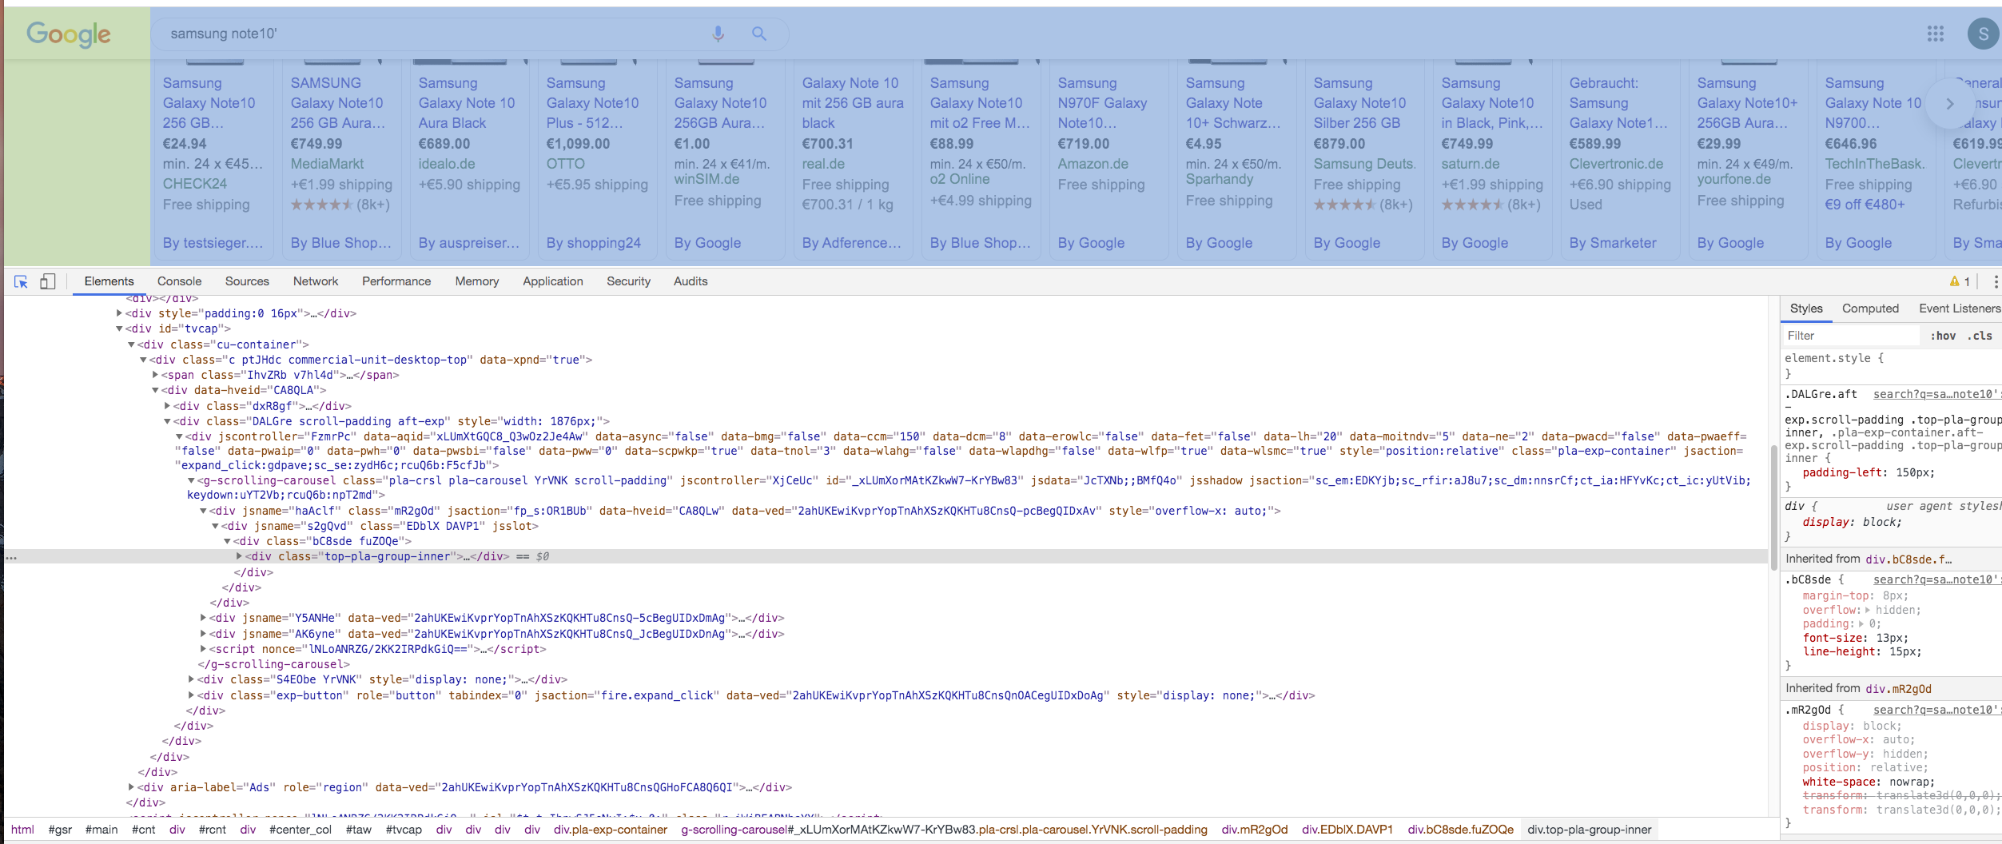Expand the padding shorthand in .bC8sde rule

(1861, 624)
